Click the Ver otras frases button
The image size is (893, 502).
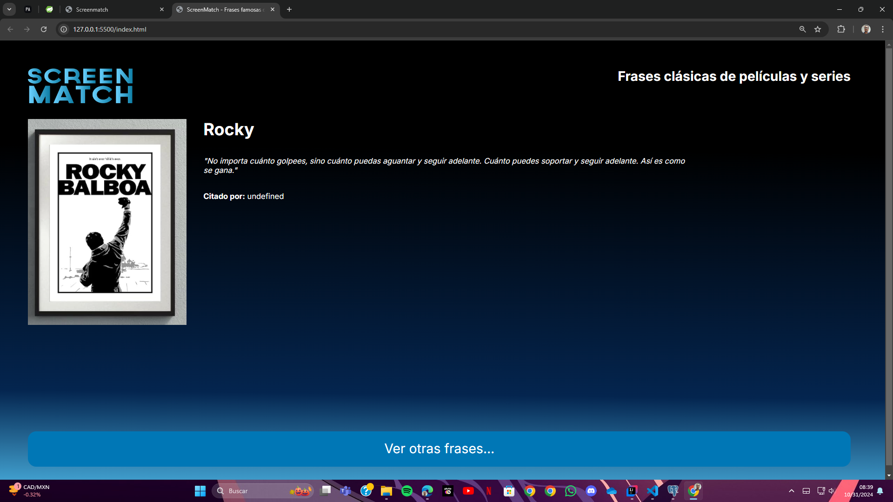coord(439,449)
